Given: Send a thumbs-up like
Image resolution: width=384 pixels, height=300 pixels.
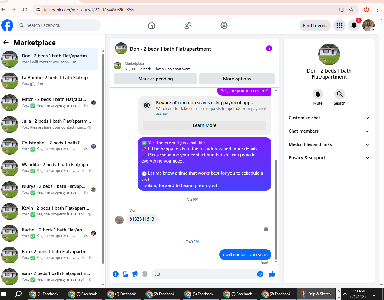Looking at the screenshot, I should [x=272, y=274].
